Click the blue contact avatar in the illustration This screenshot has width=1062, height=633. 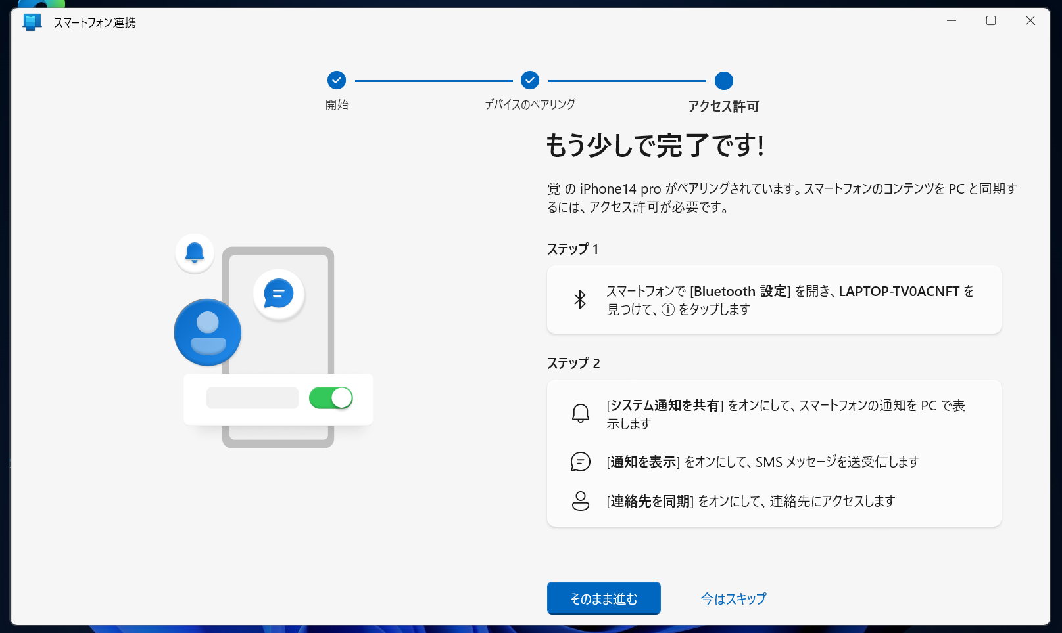(208, 332)
